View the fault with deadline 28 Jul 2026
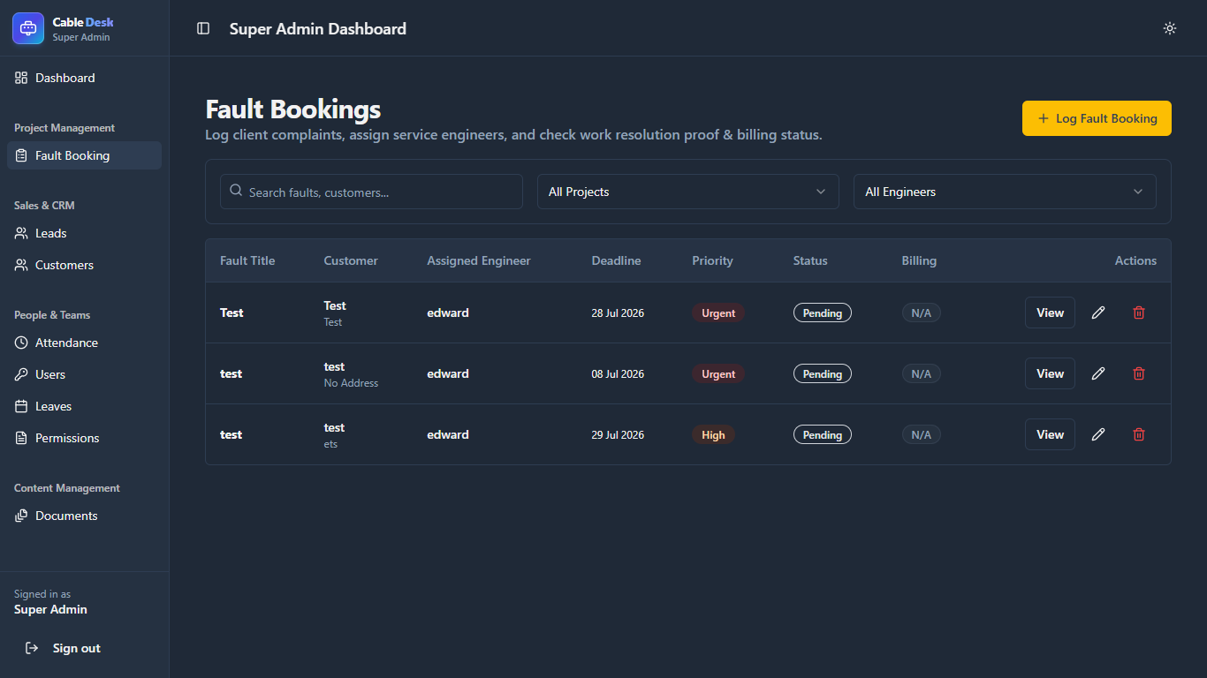The height and width of the screenshot is (678, 1207). 1050,313
